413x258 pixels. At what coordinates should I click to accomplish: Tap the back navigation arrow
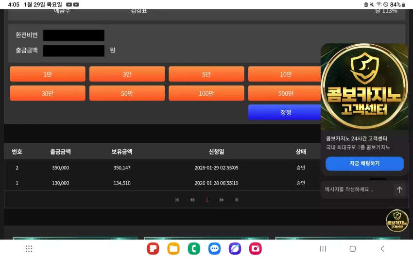point(382,249)
